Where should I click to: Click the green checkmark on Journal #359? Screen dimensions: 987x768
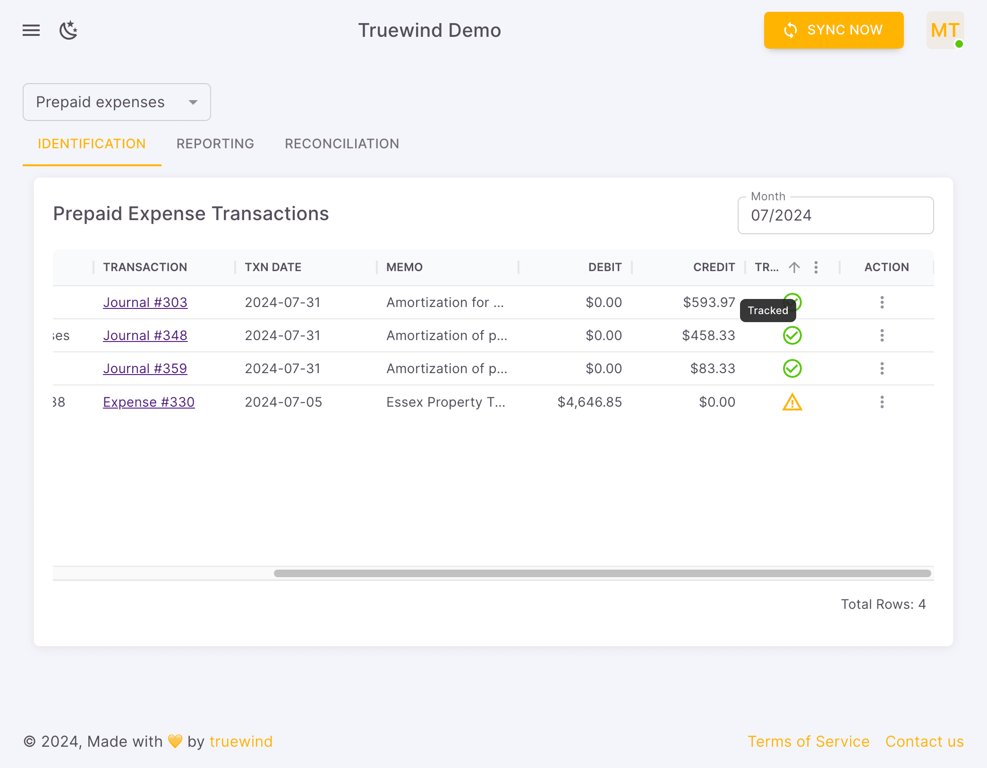(x=792, y=368)
